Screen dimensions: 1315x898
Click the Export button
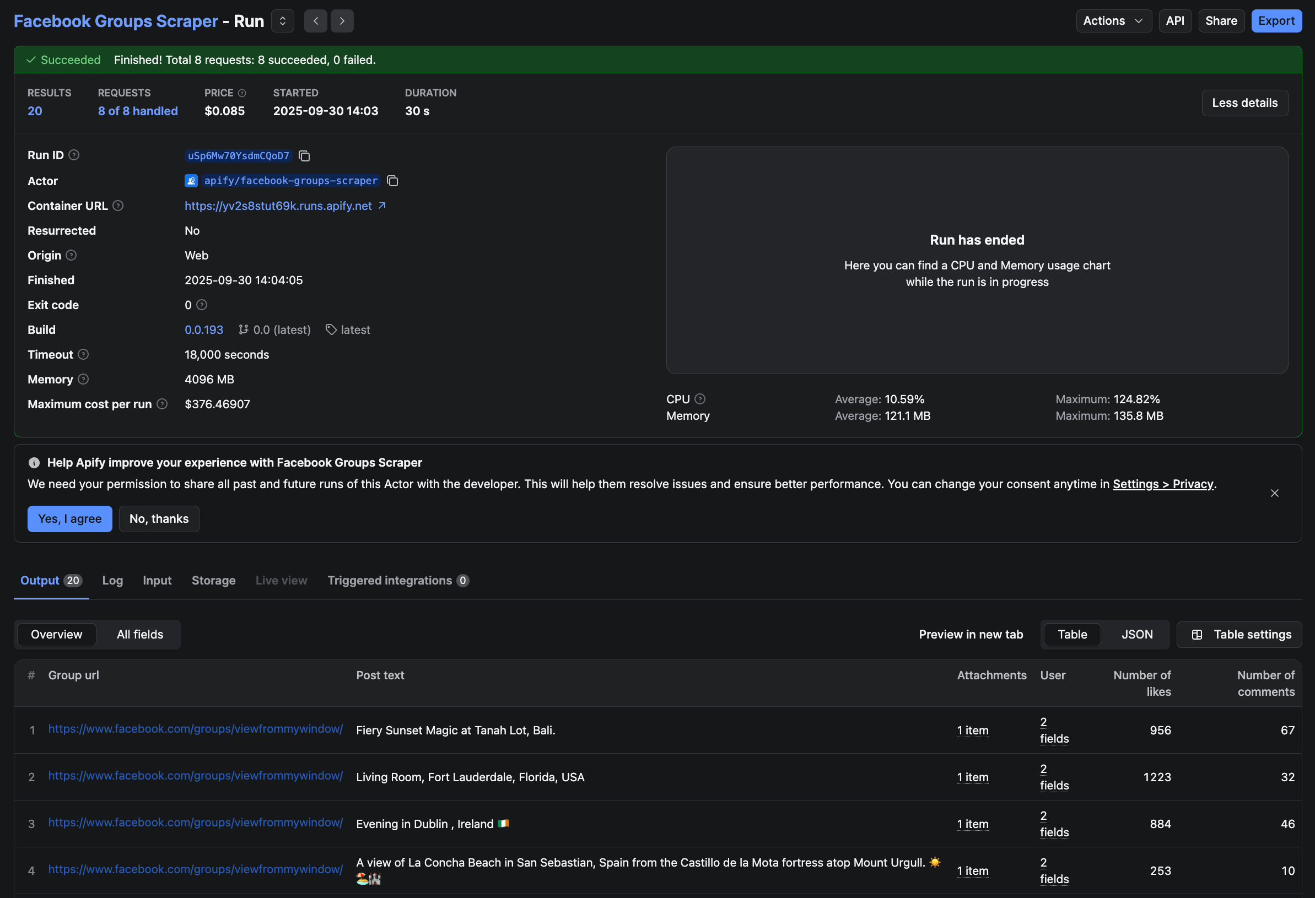coord(1276,21)
